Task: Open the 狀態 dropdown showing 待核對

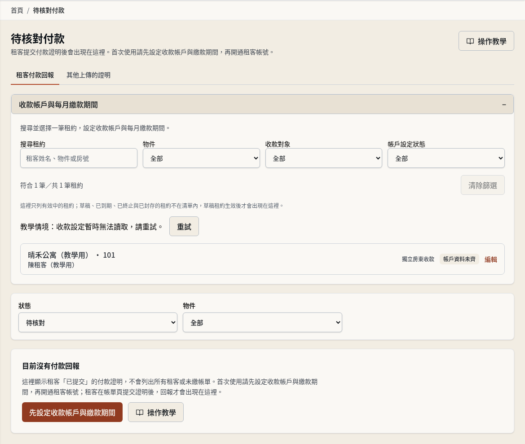Action: pos(98,322)
